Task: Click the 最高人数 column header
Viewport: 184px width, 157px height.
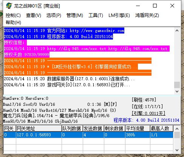Action: 162,128
